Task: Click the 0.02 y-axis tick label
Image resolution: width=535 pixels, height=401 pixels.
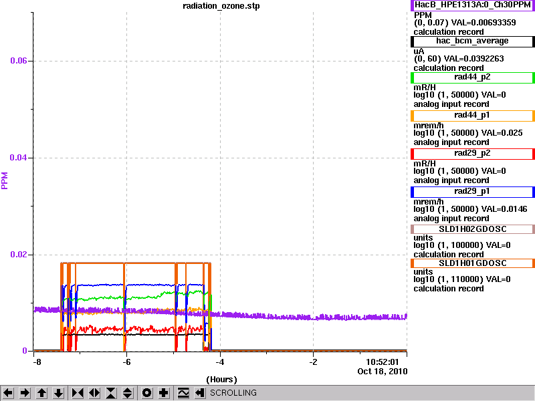Action: (19, 255)
